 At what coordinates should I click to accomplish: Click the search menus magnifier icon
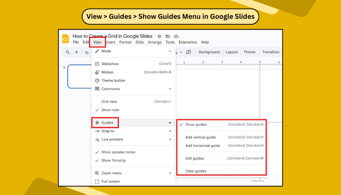[x=68, y=52]
